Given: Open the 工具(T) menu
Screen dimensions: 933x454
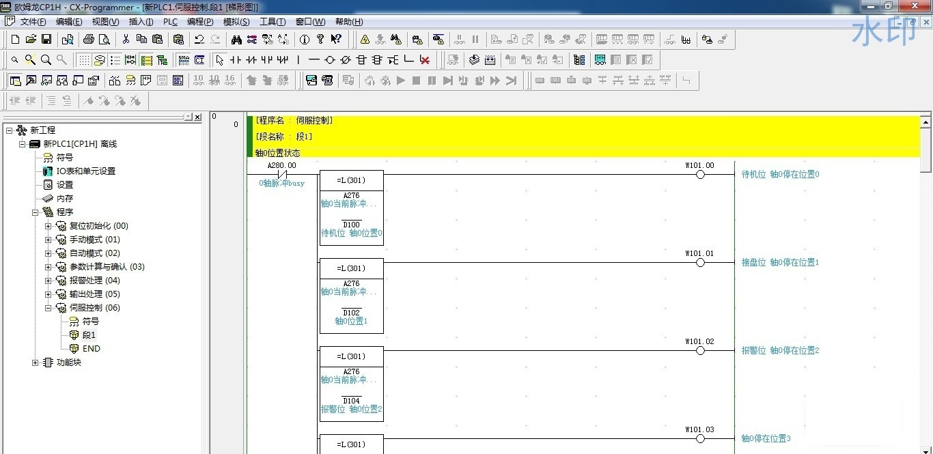Looking at the screenshot, I should pos(273,22).
